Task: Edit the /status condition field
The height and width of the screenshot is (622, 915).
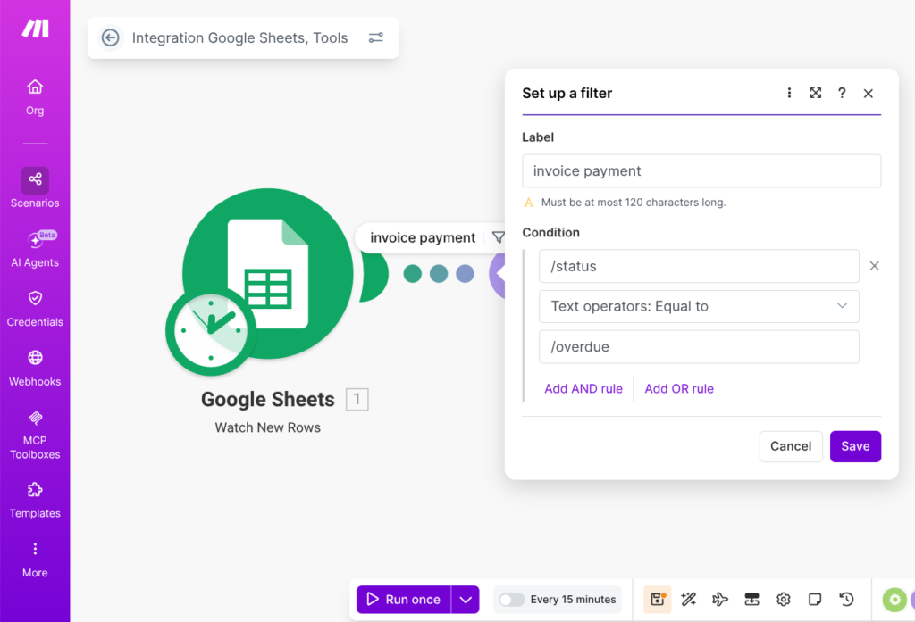Action: [x=699, y=267]
